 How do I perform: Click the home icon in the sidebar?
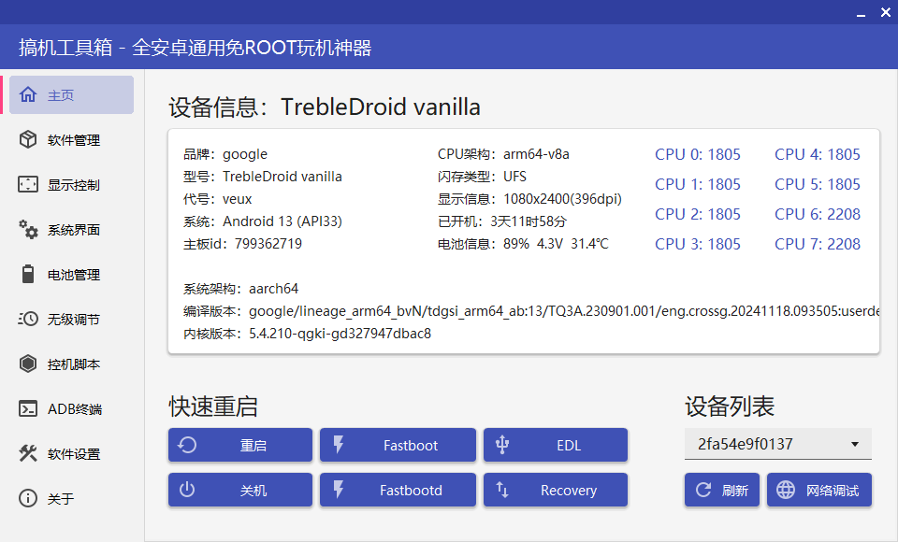click(x=28, y=94)
